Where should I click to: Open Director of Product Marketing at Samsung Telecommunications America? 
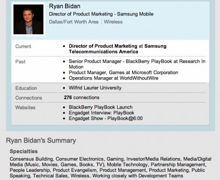[118, 49]
